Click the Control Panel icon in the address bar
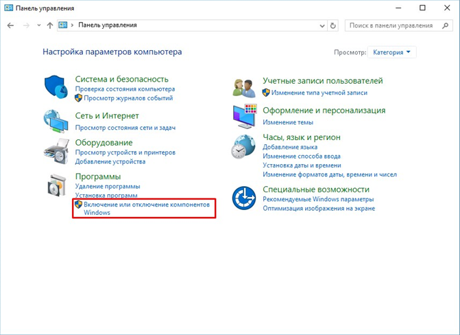This screenshot has width=460, height=335. 63,25
